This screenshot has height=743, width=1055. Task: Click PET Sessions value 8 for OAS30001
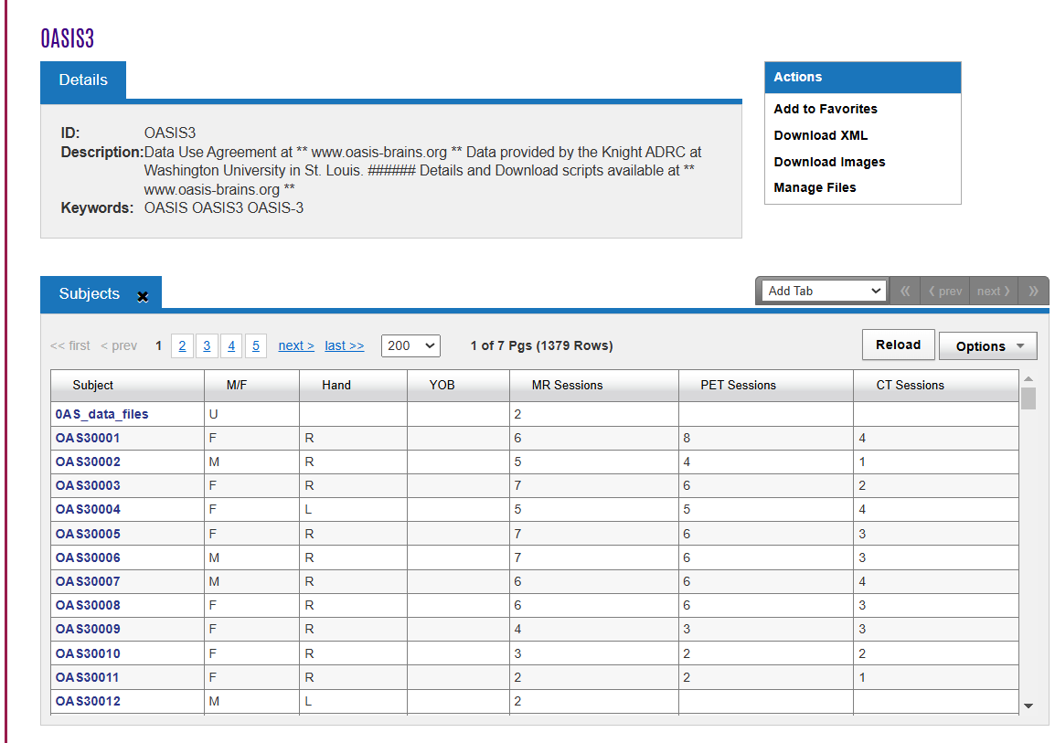click(687, 439)
